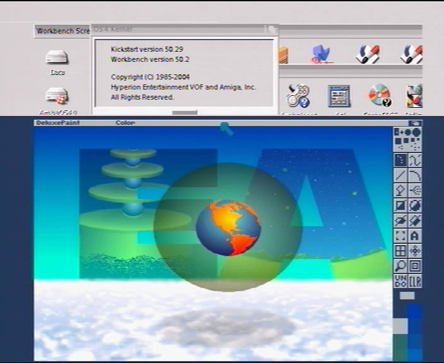Select the straight line tool

[x=400, y=175]
